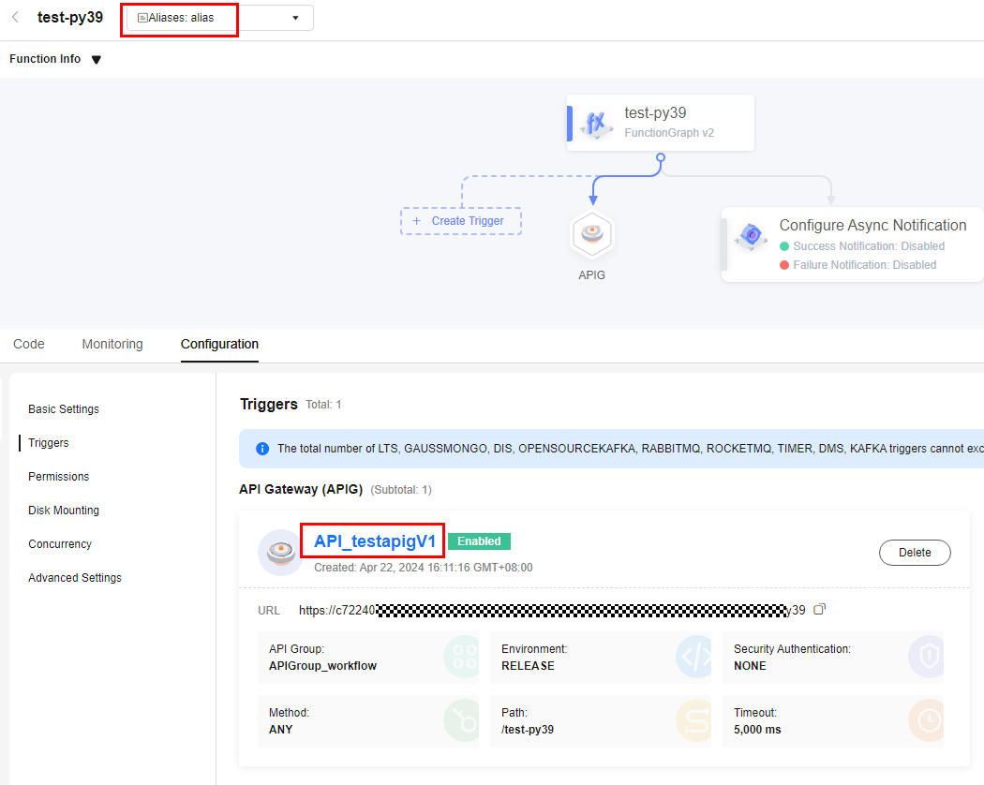Click Success Notification: Disabled text
The image size is (984, 785).
869,246
